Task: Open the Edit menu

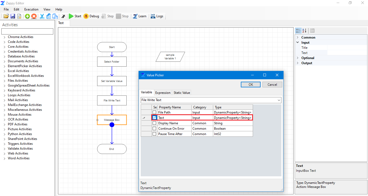Action: coord(17,9)
